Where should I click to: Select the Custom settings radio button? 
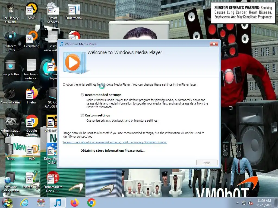pyautogui.click(x=82, y=115)
